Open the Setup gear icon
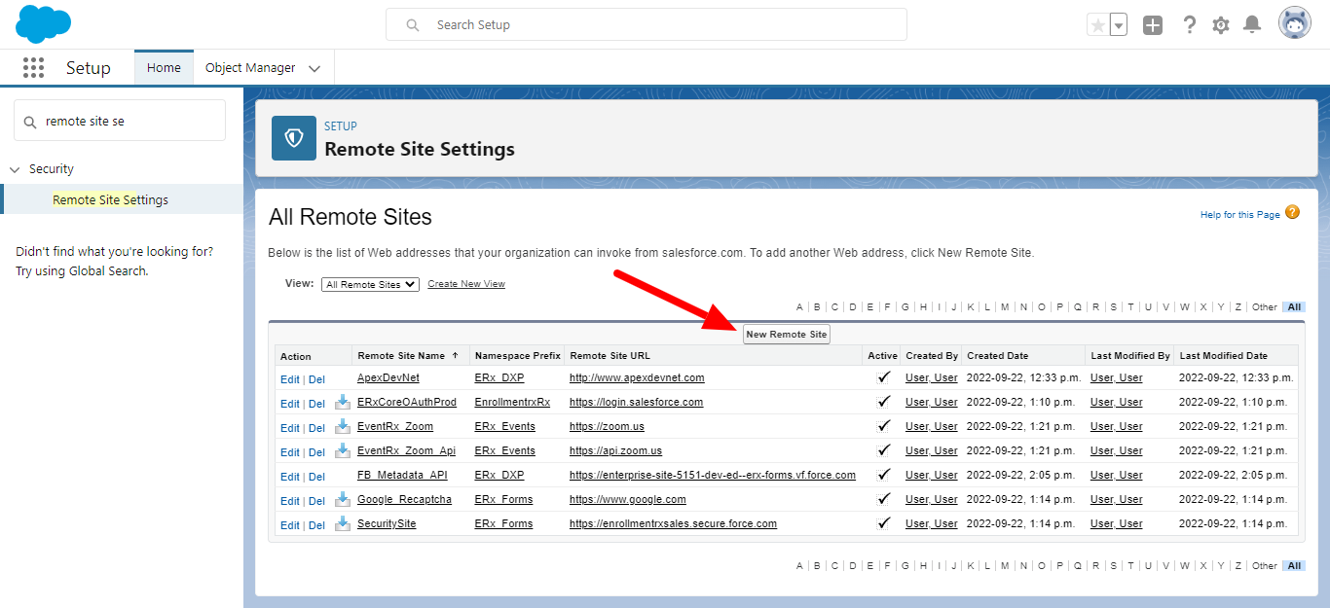 [1221, 25]
